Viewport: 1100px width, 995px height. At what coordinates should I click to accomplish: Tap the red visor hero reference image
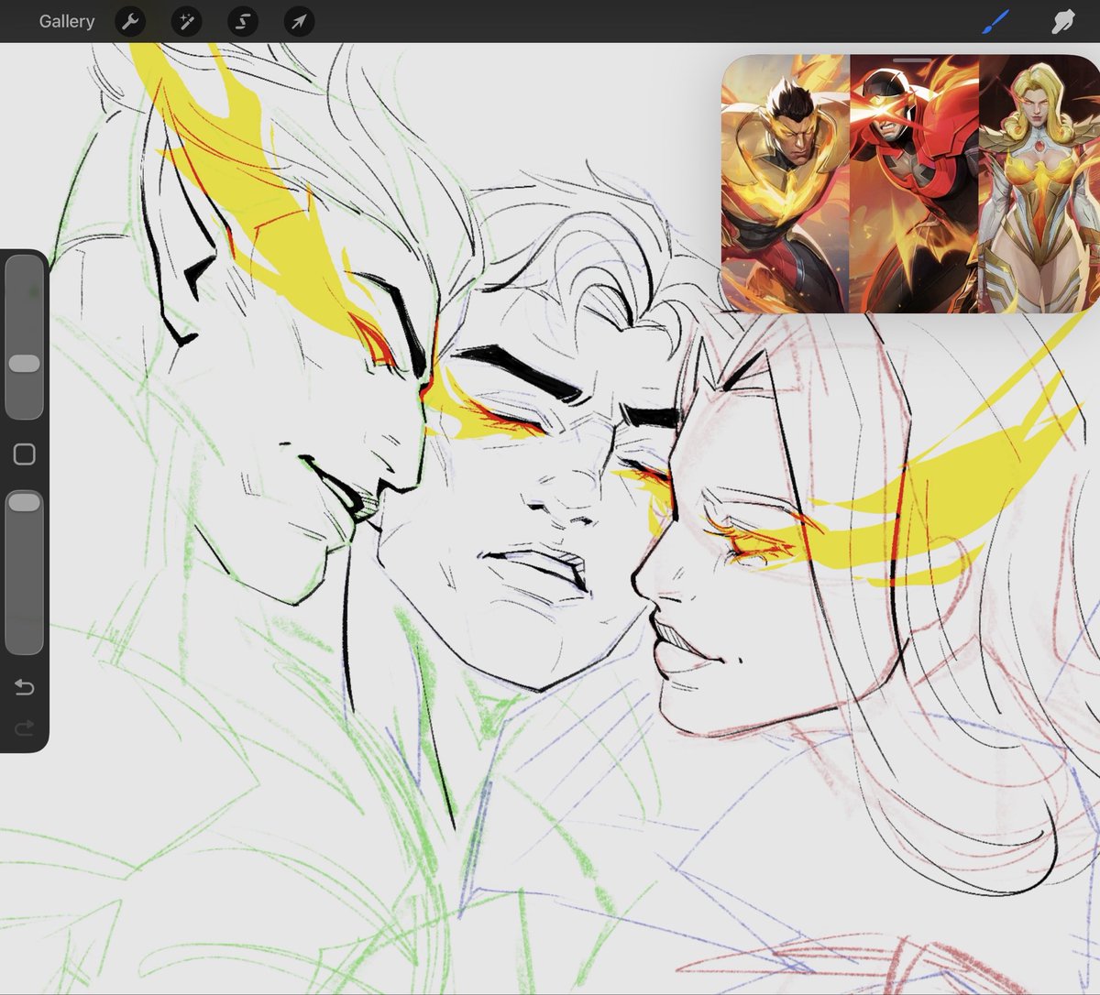coord(914,183)
